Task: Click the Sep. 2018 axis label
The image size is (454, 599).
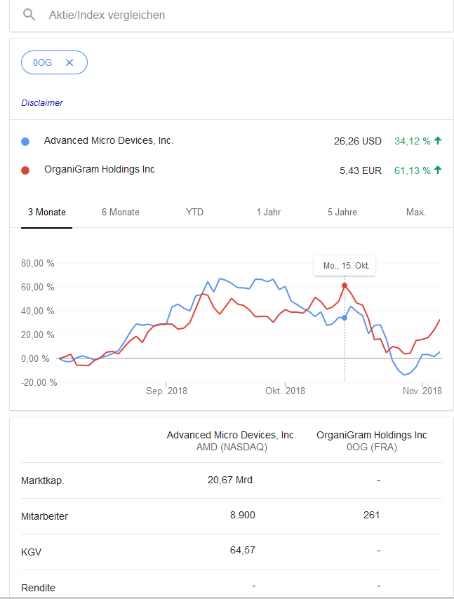Action: coord(166,391)
